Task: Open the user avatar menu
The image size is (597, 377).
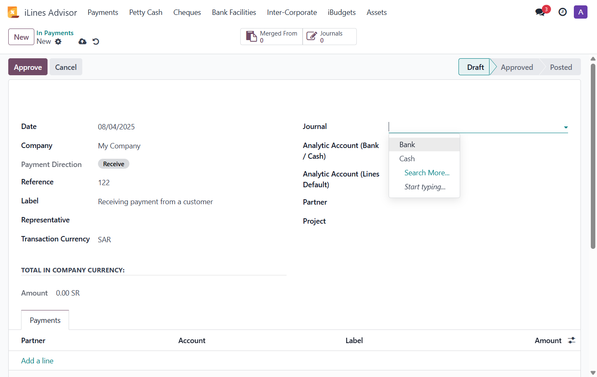Action: (580, 12)
